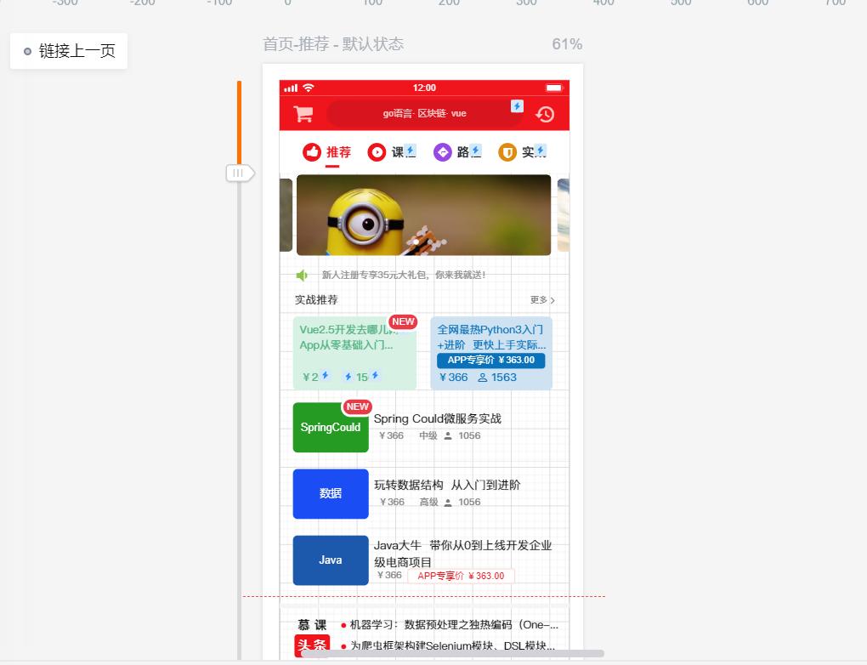Screen dimensions: 867x665
Task: Open the shopping cart
Action: (x=303, y=113)
